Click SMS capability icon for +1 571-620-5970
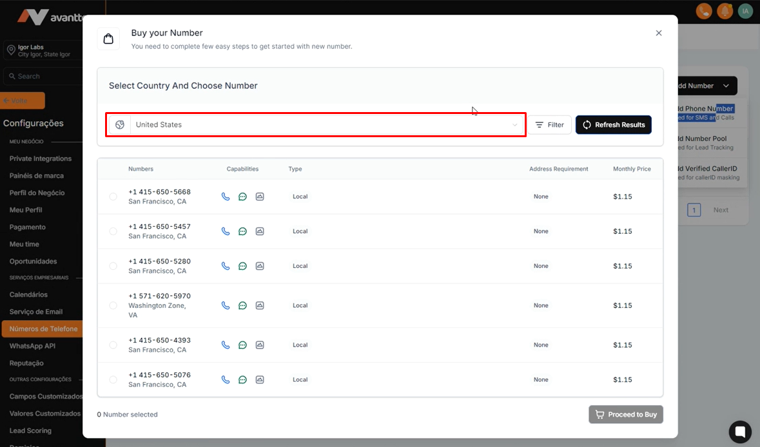This screenshot has width=760, height=447. pyautogui.click(x=242, y=306)
